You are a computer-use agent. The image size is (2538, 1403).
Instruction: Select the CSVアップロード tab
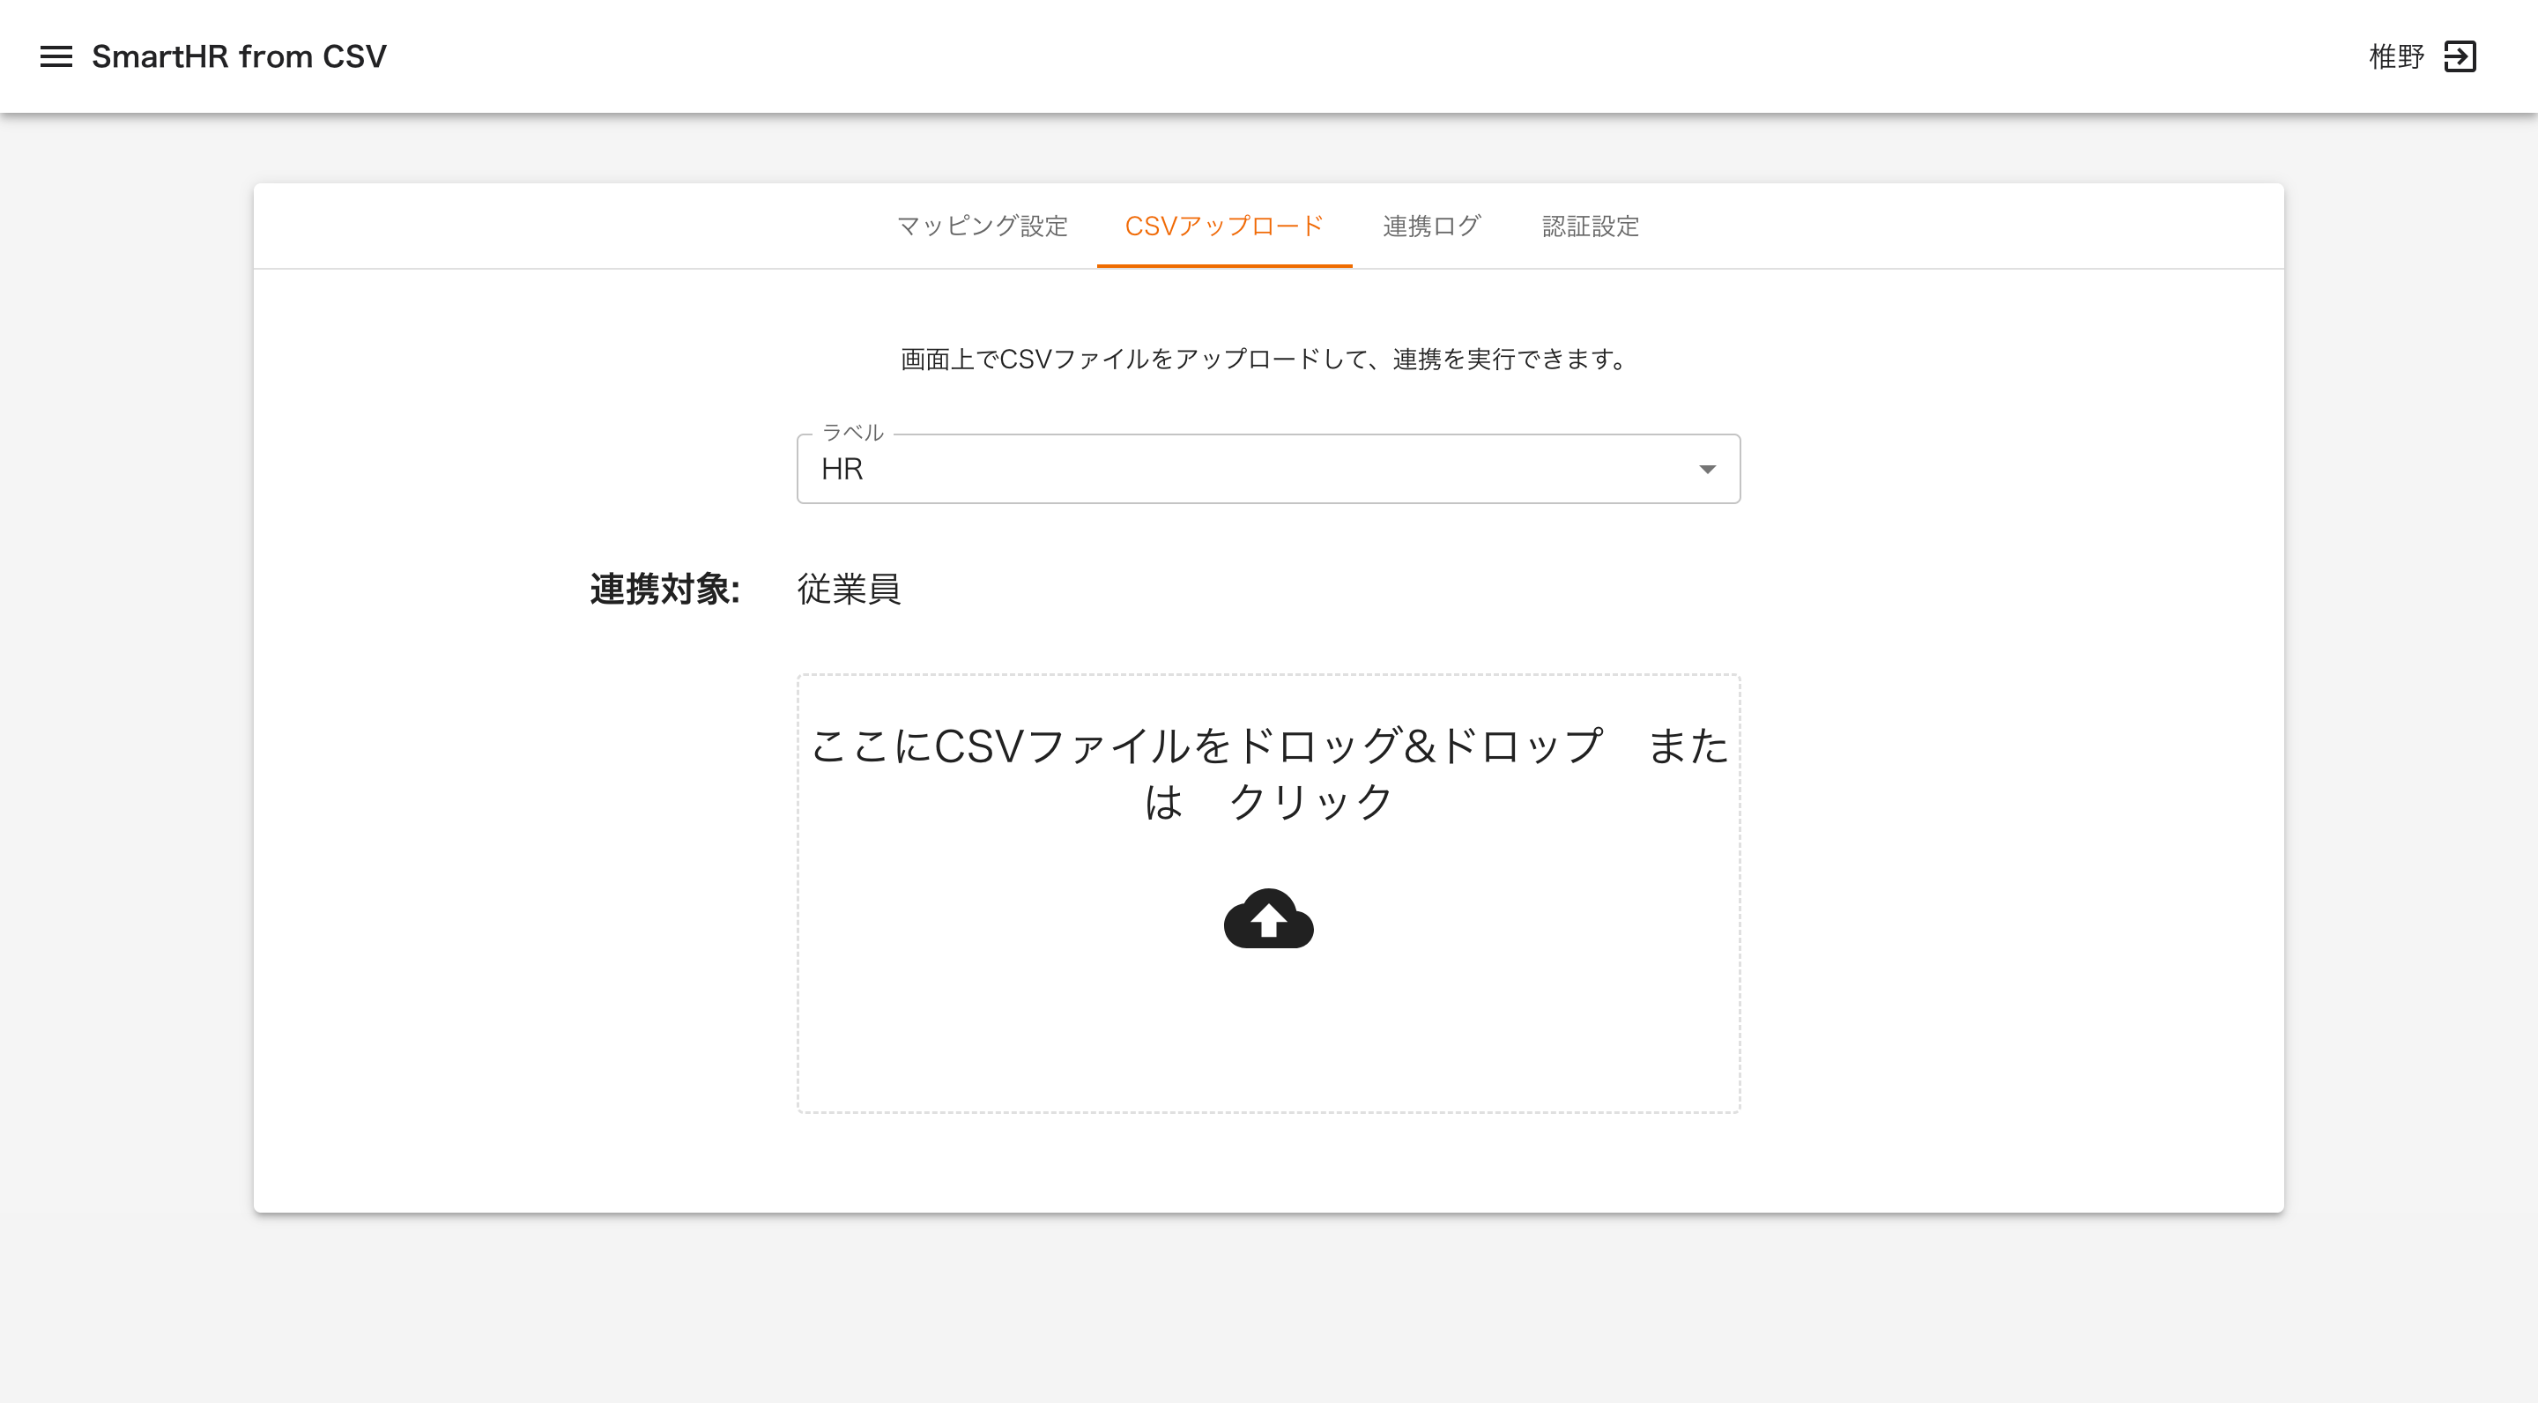1224,226
